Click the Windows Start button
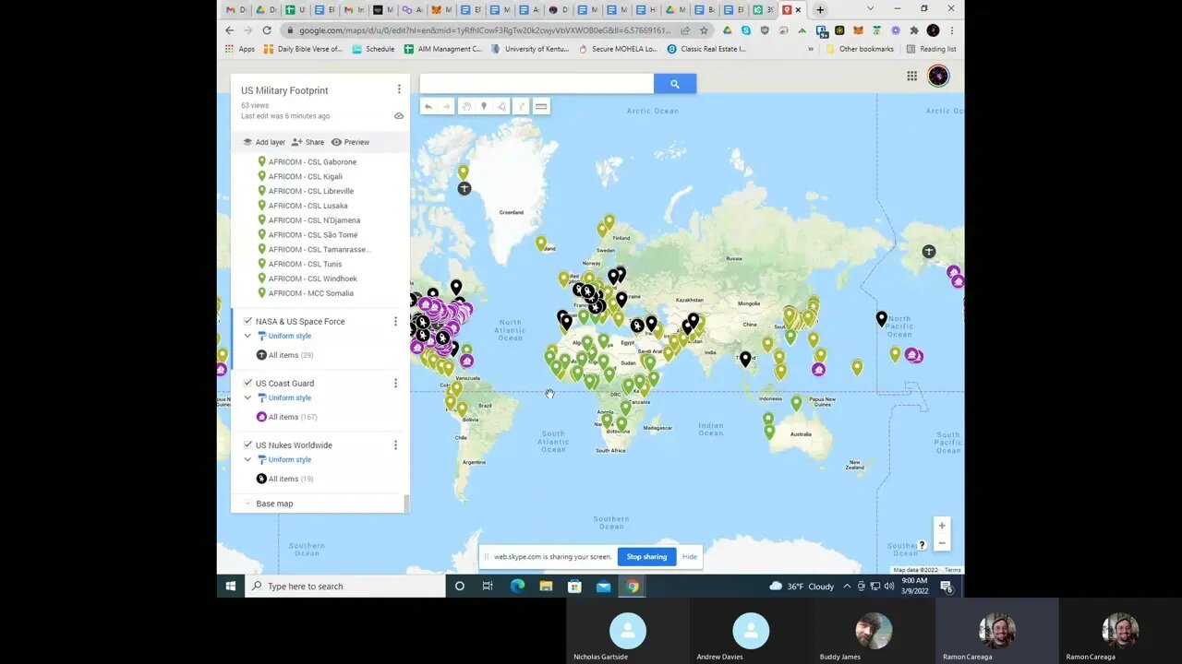This screenshot has width=1182, height=664. click(x=231, y=586)
